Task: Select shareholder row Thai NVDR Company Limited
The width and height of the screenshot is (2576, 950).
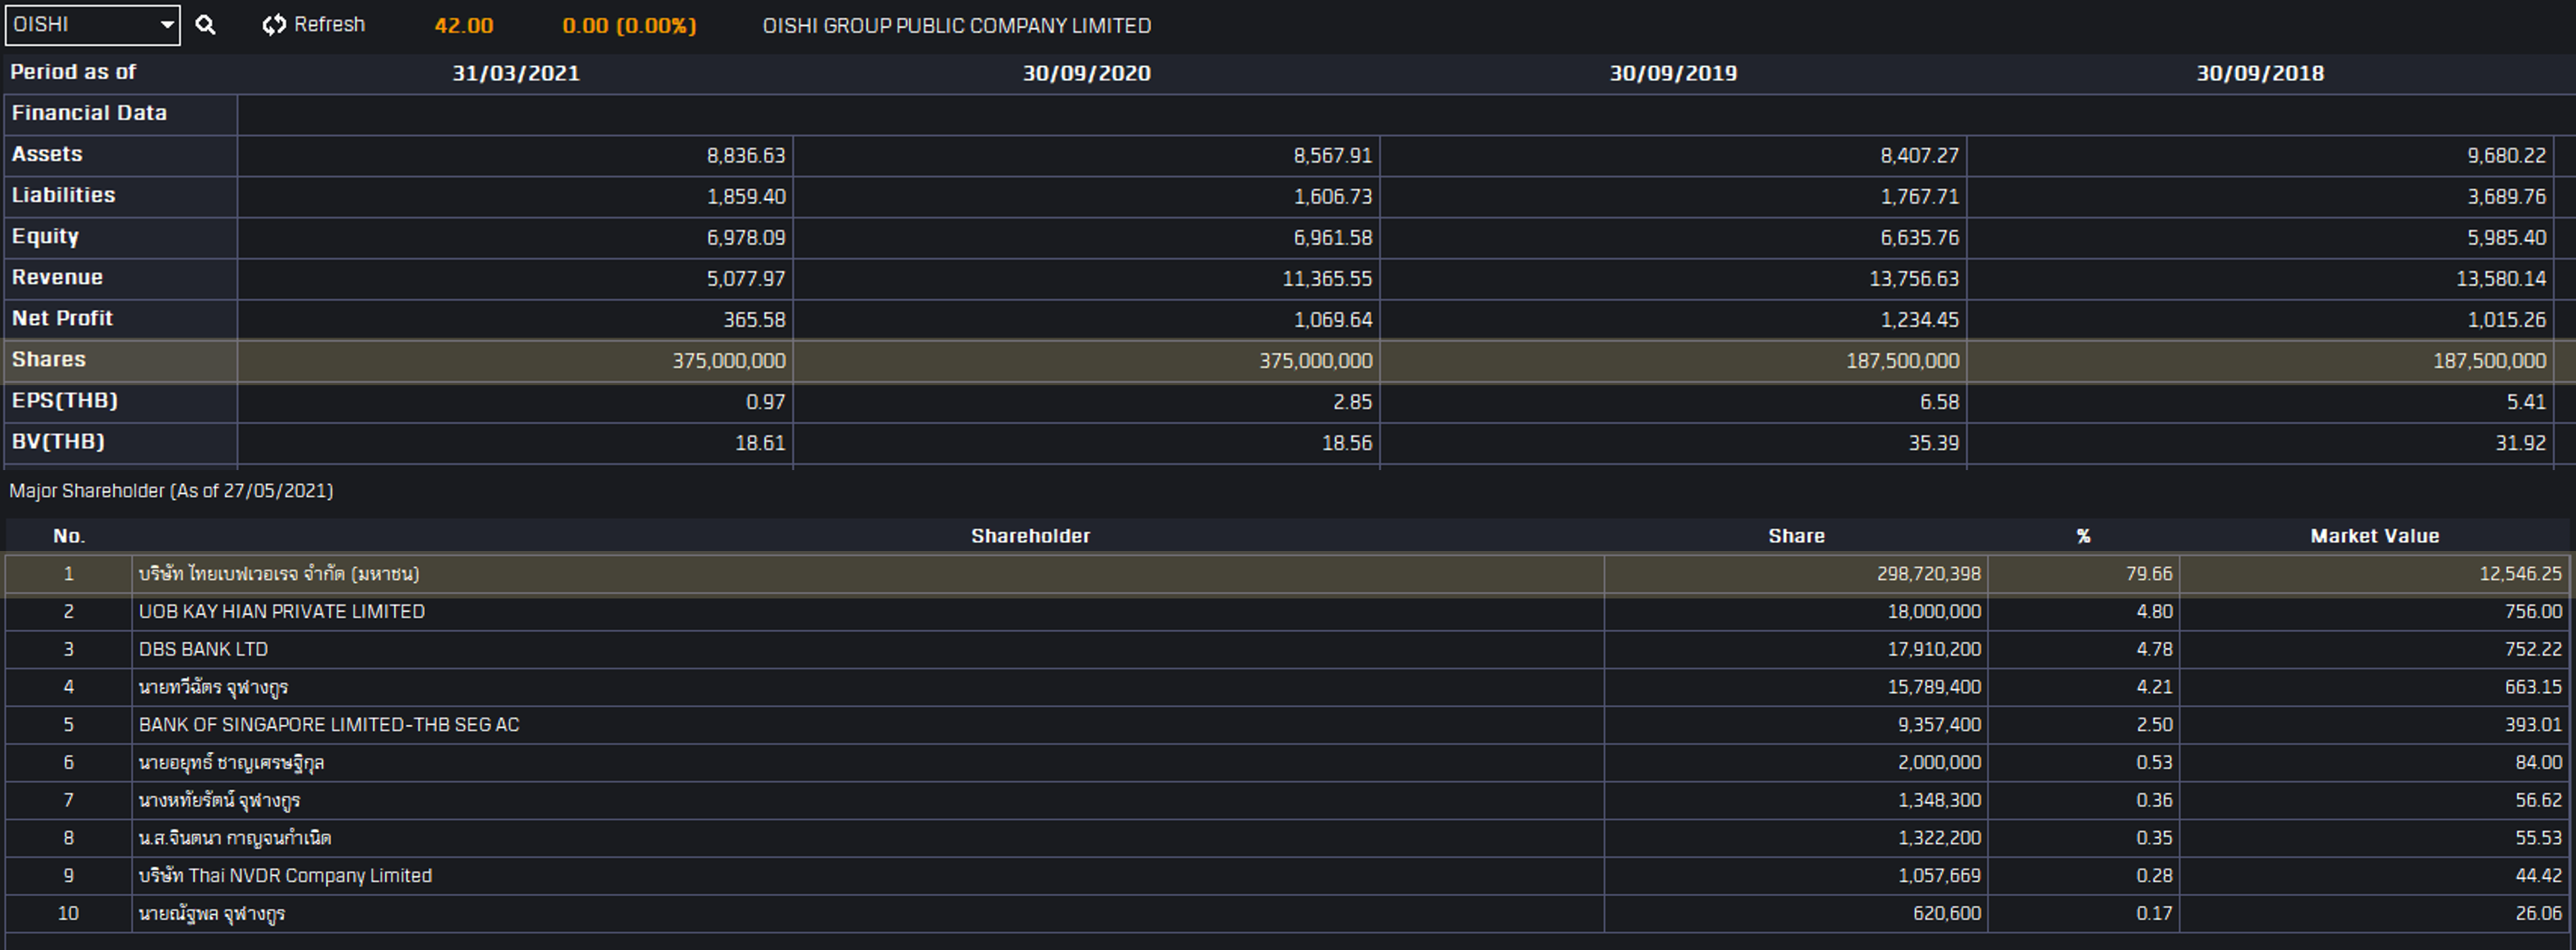Action: point(1287,876)
